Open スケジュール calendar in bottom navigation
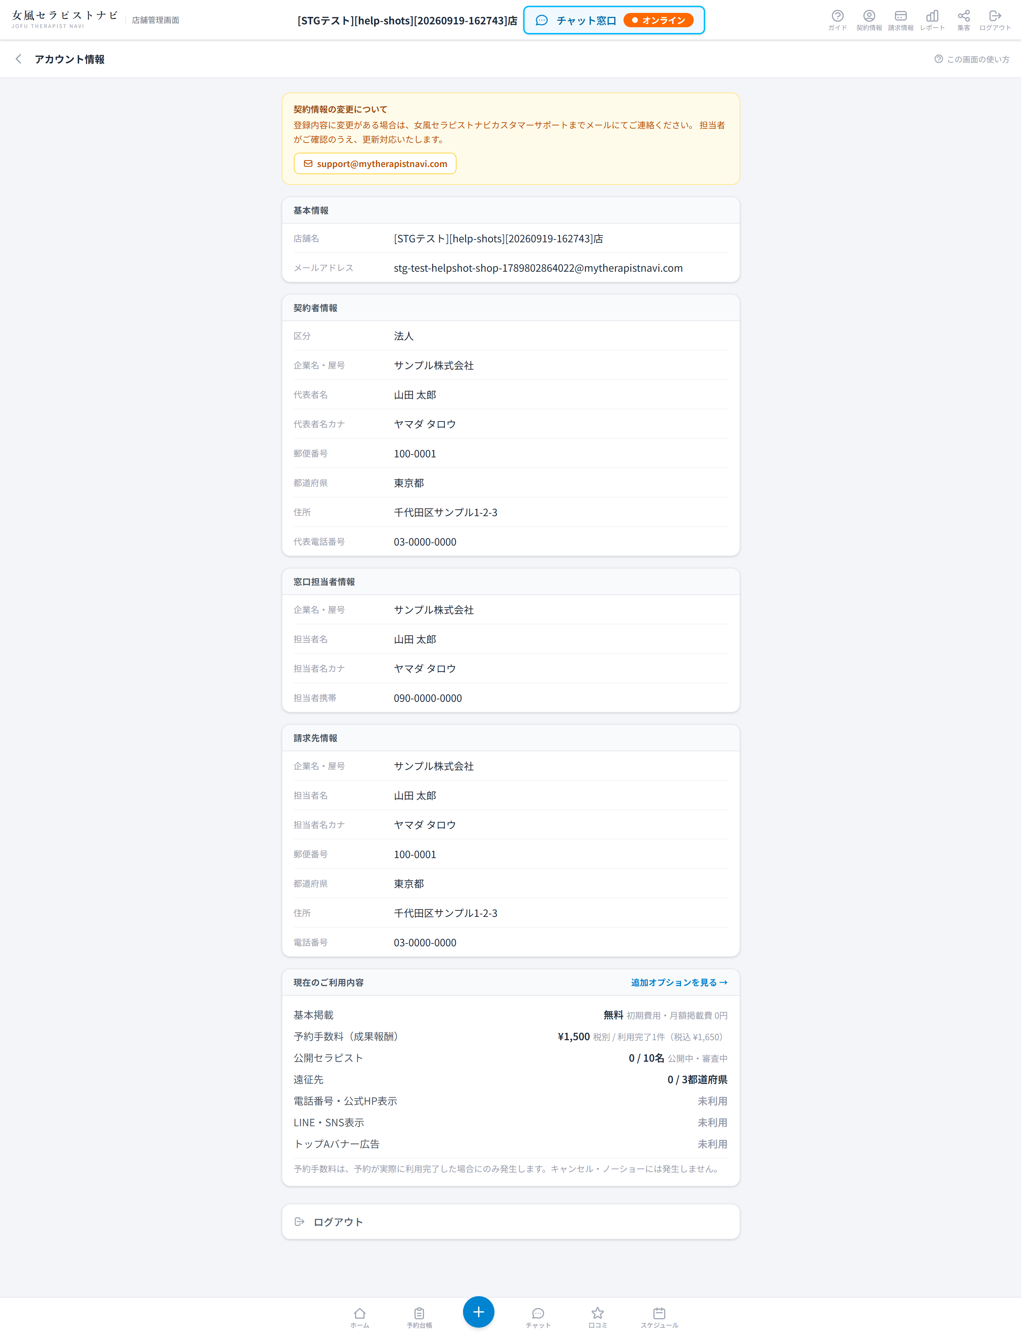The width and height of the screenshot is (1032, 1337). tap(659, 1317)
